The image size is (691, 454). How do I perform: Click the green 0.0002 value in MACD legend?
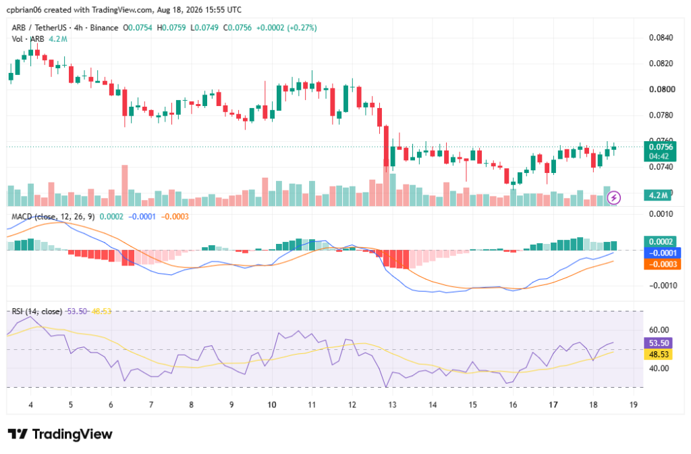coord(111,217)
